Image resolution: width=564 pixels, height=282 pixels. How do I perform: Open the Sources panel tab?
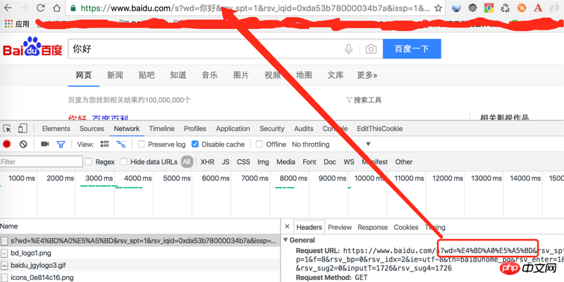click(92, 128)
